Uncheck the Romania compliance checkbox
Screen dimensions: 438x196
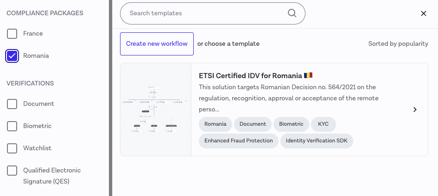(12, 56)
